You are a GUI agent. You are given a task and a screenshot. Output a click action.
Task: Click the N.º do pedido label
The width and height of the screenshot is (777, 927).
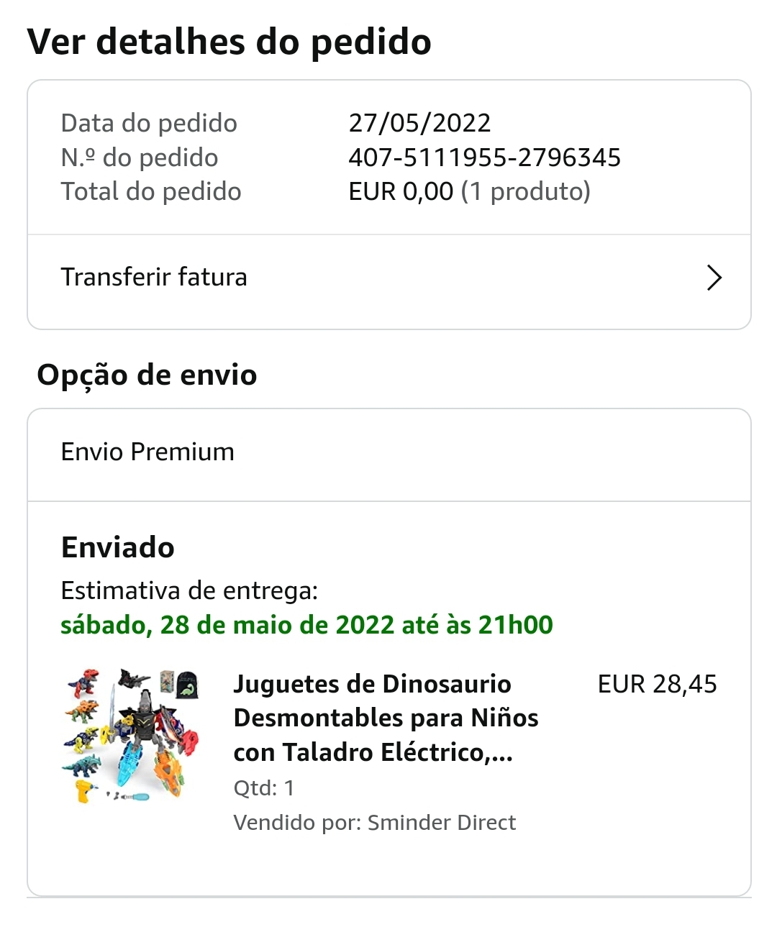140,157
